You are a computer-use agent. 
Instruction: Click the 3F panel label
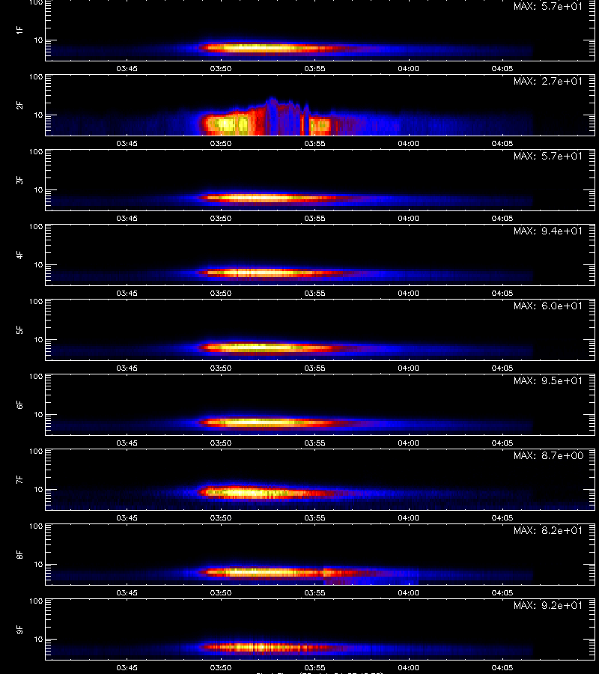pos(19,180)
